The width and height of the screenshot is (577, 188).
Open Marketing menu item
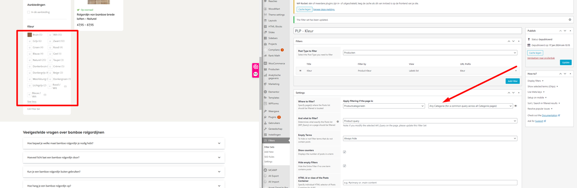pos(274,84)
